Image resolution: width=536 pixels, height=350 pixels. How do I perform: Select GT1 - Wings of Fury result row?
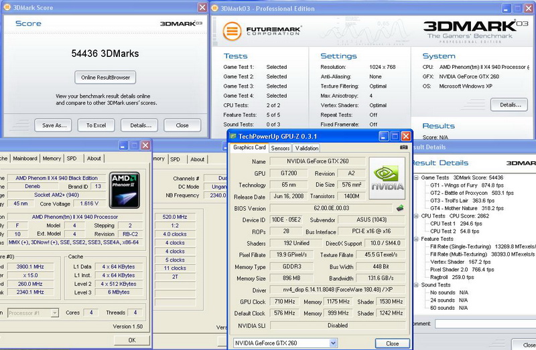(x=466, y=185)
